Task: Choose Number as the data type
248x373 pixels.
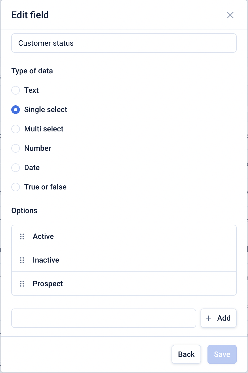Action: (x=16, y=148)
